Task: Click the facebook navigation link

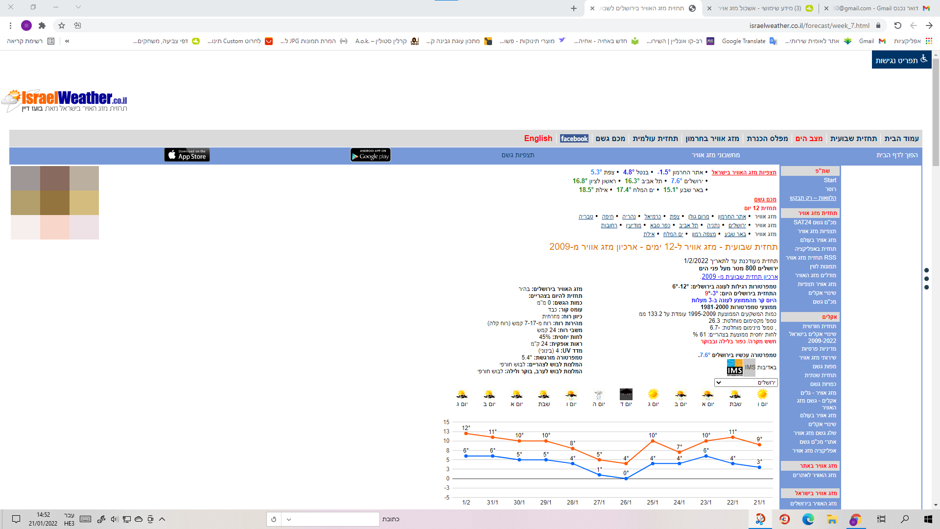Action: [x=574, y=139]
